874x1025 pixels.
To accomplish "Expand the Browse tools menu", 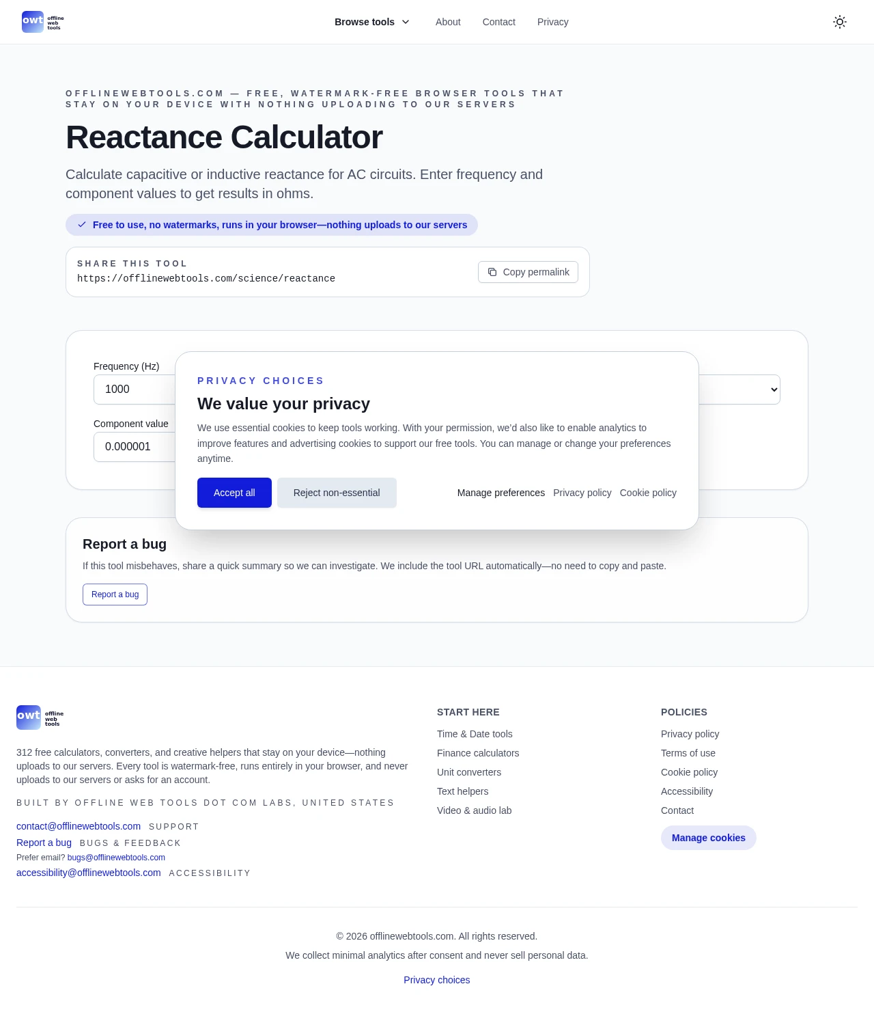I will pyautogui.click(x=372, y=22).
